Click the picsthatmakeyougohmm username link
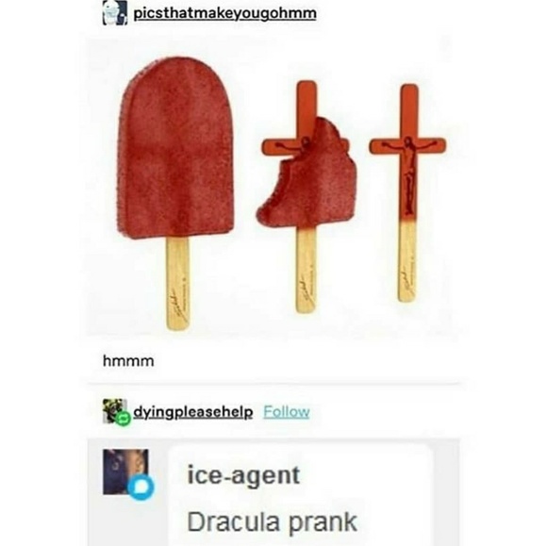The width and height of the screenshot is (547, 546). [x=225, y=13]
